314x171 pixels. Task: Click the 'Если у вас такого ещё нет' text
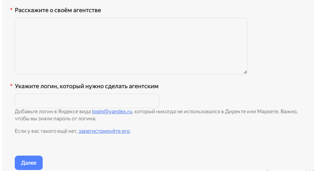pyautogui.click(x=46, y=131)
